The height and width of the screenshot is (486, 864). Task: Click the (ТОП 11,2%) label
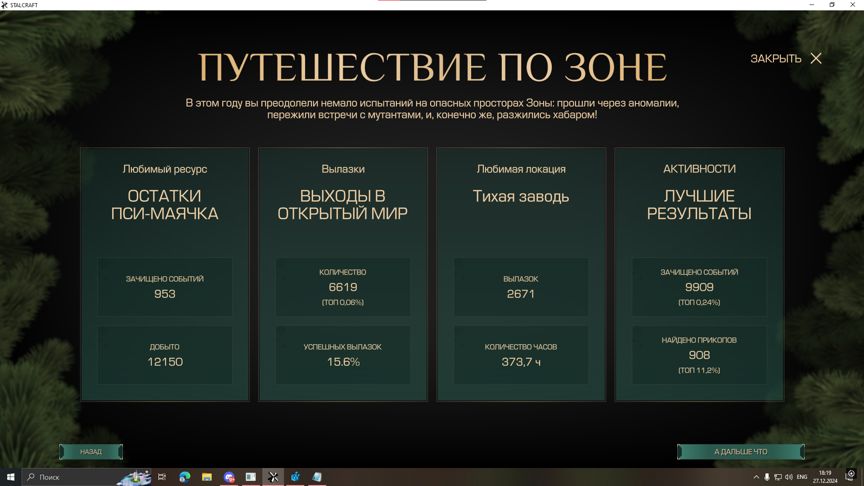pos(699,370)
